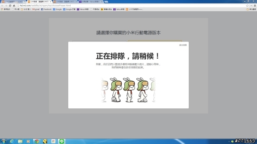The image size is (257, 144).
Task: Bookmark this page with the star icon
Action: click(x=247, y=6)
